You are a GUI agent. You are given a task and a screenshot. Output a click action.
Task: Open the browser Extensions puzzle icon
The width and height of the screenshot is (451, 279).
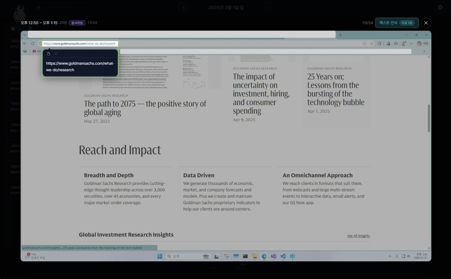pyautogui.click(x=379, y=43)
